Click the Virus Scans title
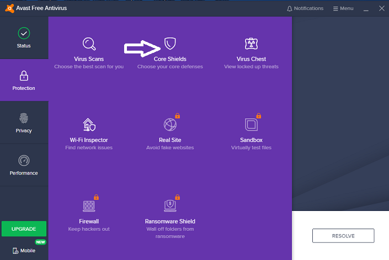Image resolution: width=389 pixels, height=260 pixels. click(89, 59)
